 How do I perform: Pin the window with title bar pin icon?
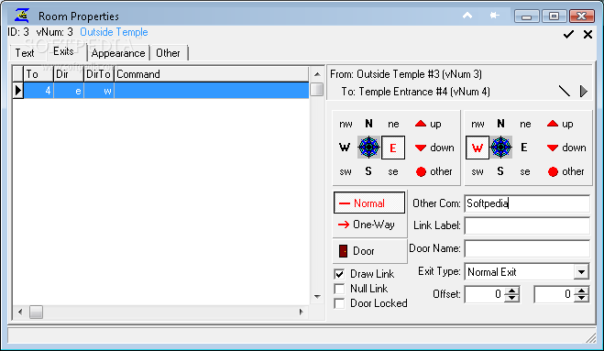(495, 16)
